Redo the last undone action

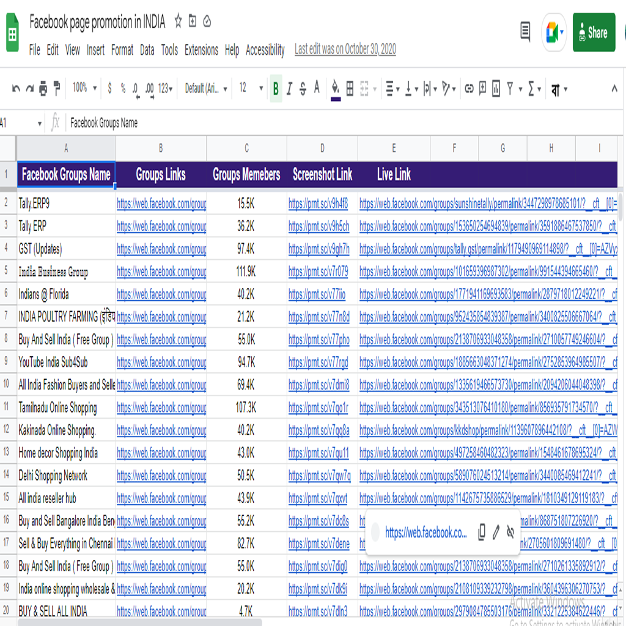tap(29, 88)
